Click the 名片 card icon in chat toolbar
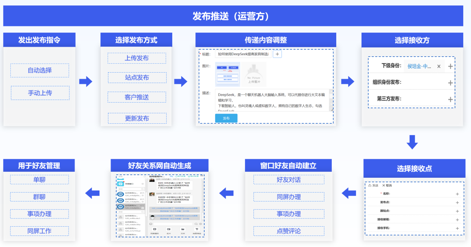Viewport: 471px width, 247px height. click(x=169, y=230)
